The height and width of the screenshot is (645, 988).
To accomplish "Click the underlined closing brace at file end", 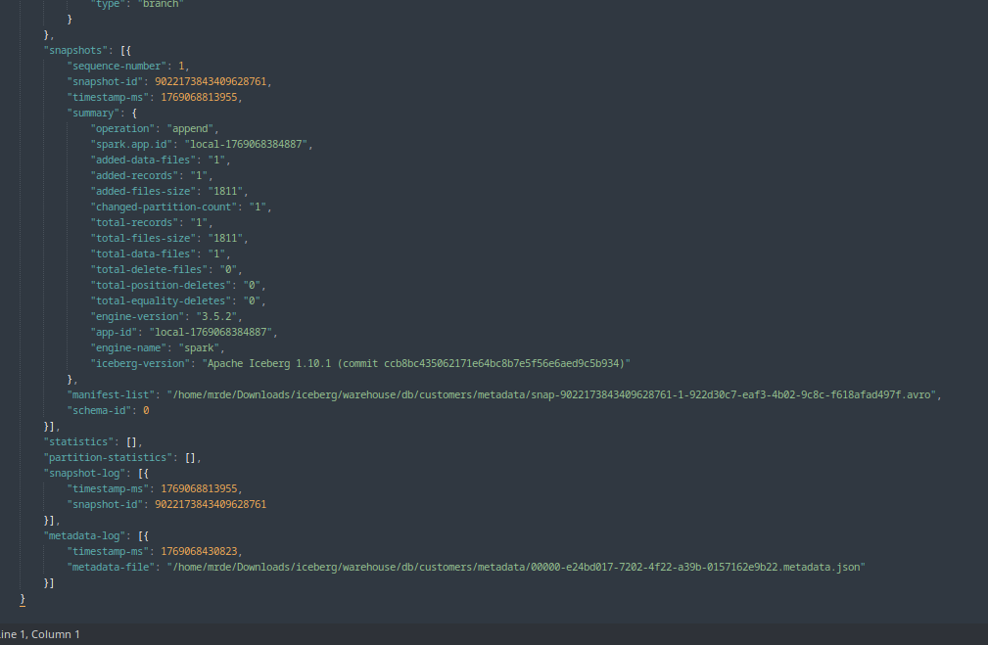I will pos(23,598).
